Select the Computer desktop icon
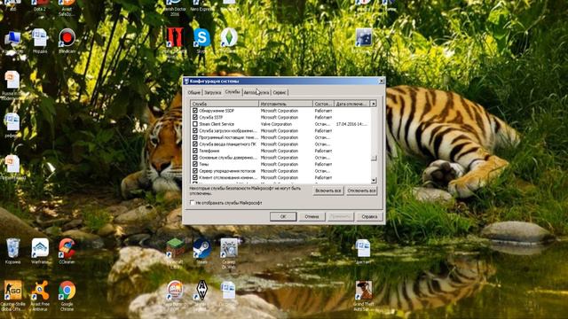The height and width of the screenshot is (319, 568). [x=13, y=42]
